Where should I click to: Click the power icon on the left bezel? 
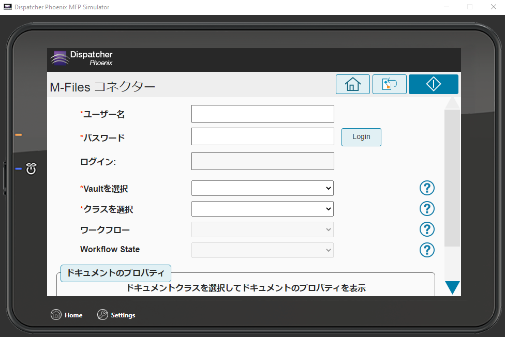click(31, 168)
